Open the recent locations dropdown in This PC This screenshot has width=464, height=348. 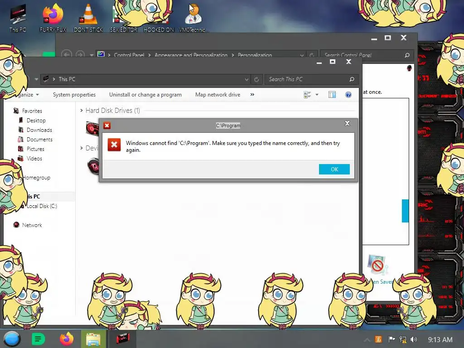coord(36,79)
